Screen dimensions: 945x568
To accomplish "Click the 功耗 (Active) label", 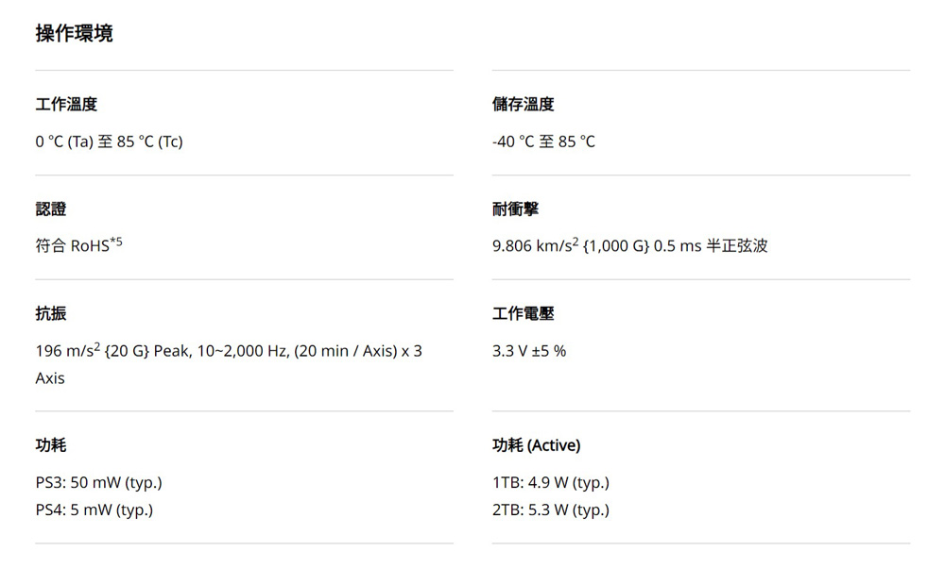I will point(537,445).
